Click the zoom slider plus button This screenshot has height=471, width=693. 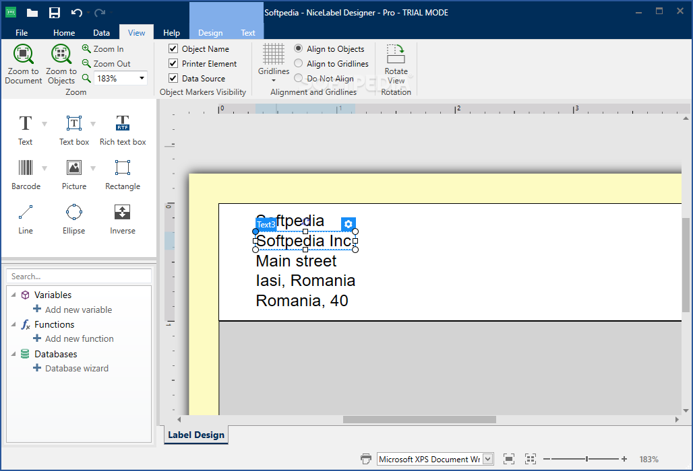tap(624, 459)
